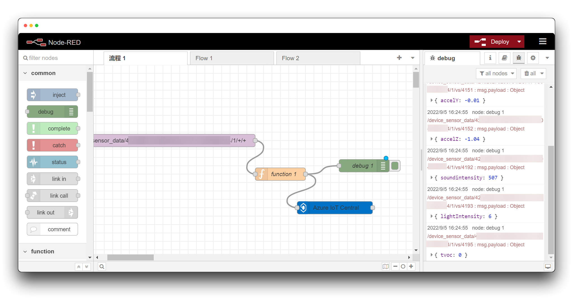Open the sidebar tabs dropdown arrow
Screen dimensions: 573x299
tap(547, 58)
